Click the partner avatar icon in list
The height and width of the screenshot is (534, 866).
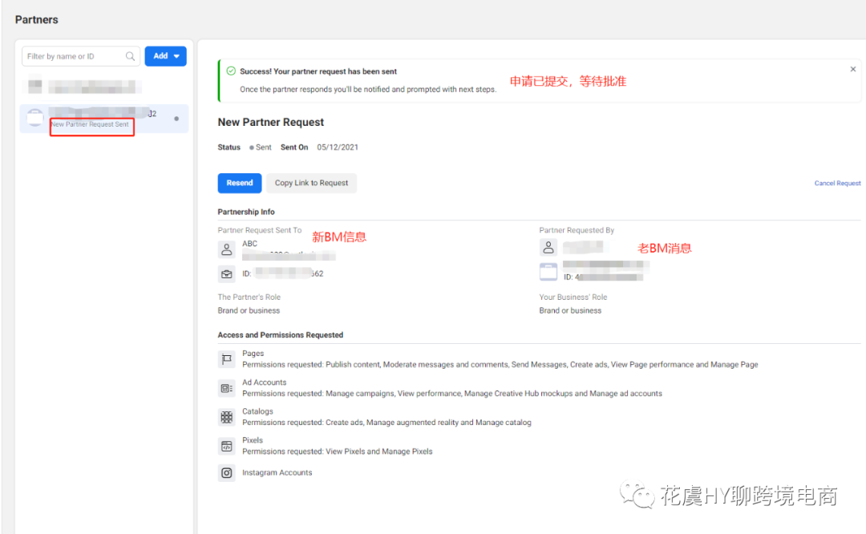click(x=34, y=118)
